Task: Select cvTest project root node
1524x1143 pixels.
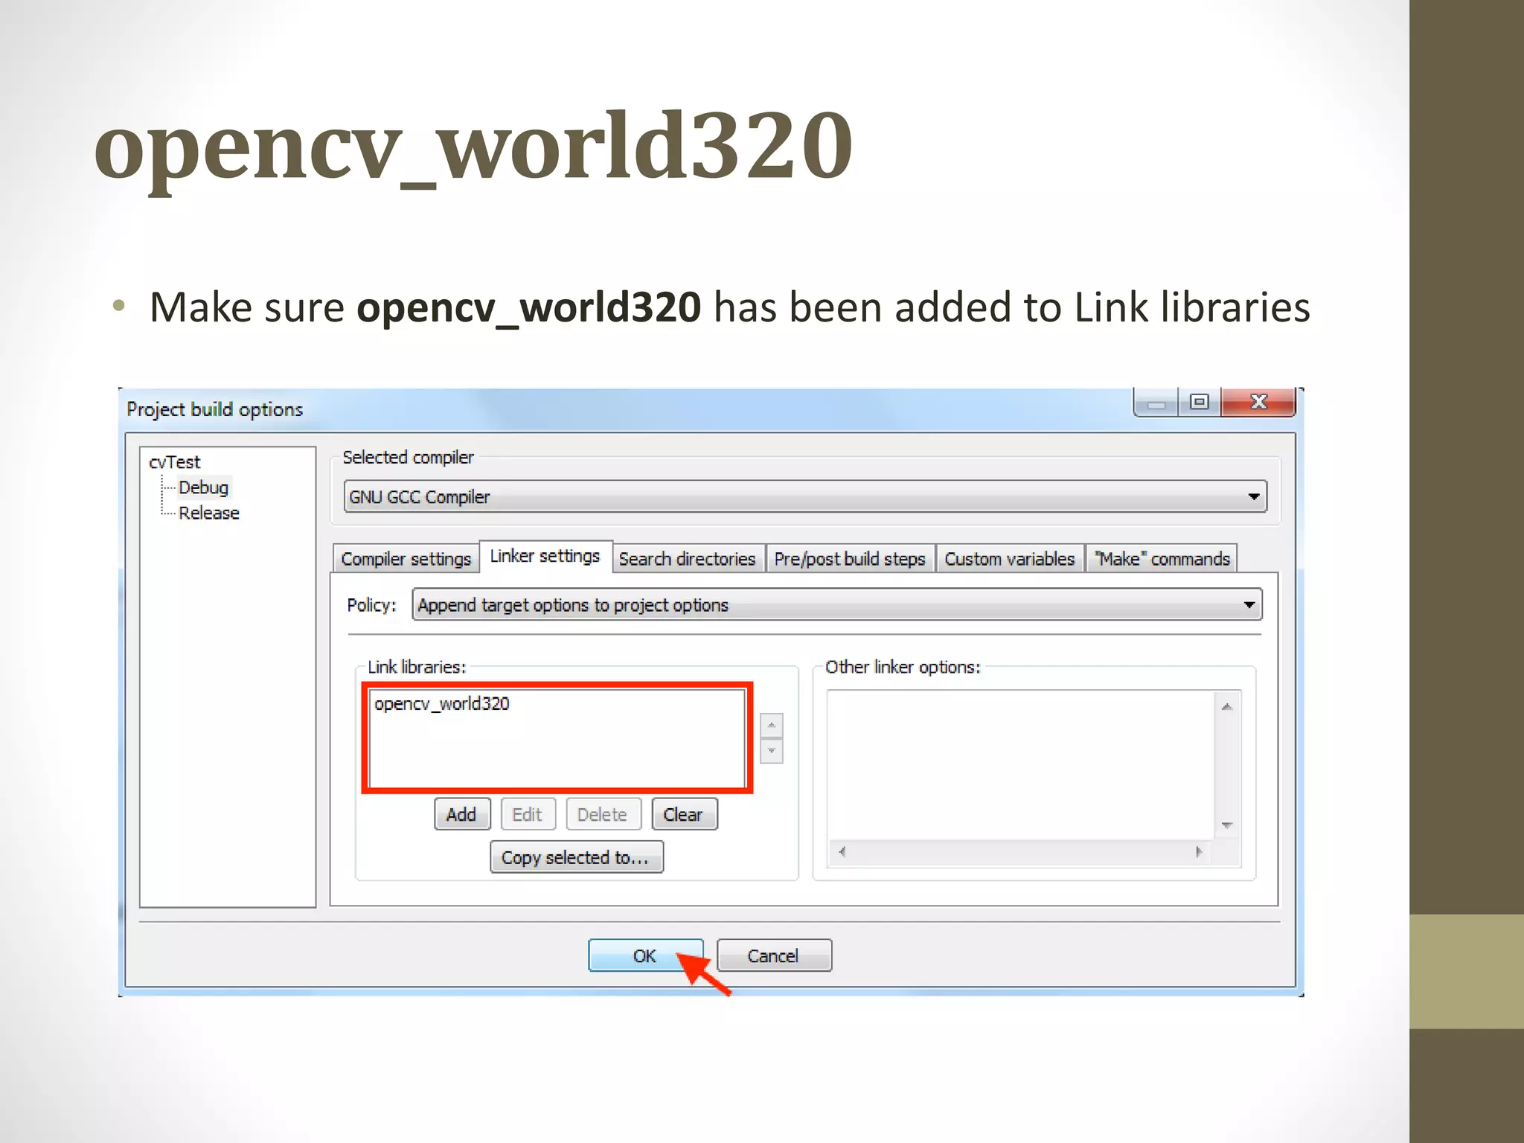Action: (174, 462)
